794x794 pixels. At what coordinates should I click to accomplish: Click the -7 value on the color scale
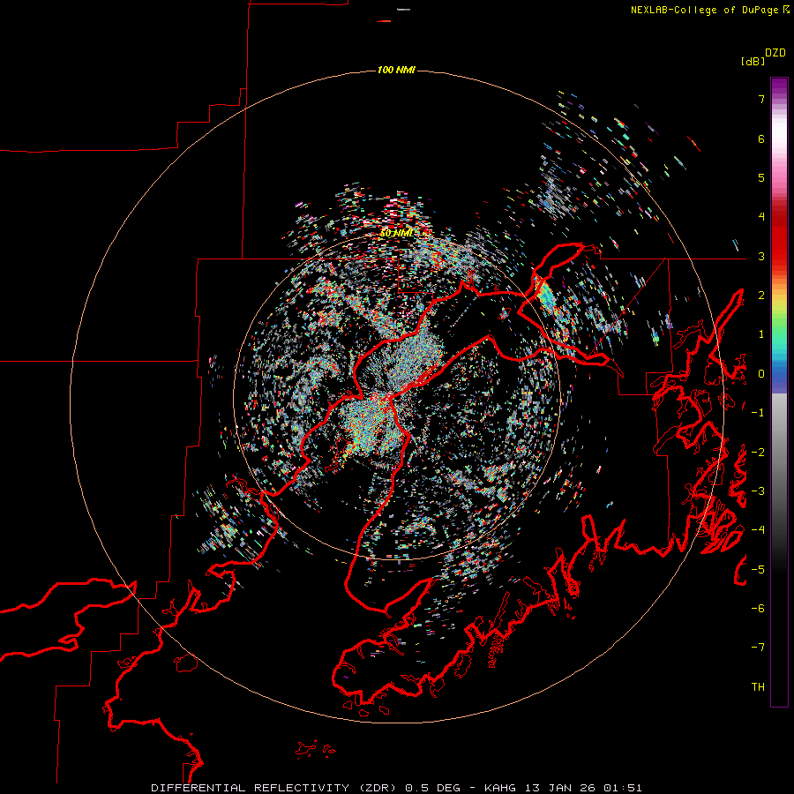pyautogui.click(x=758, y=648)
